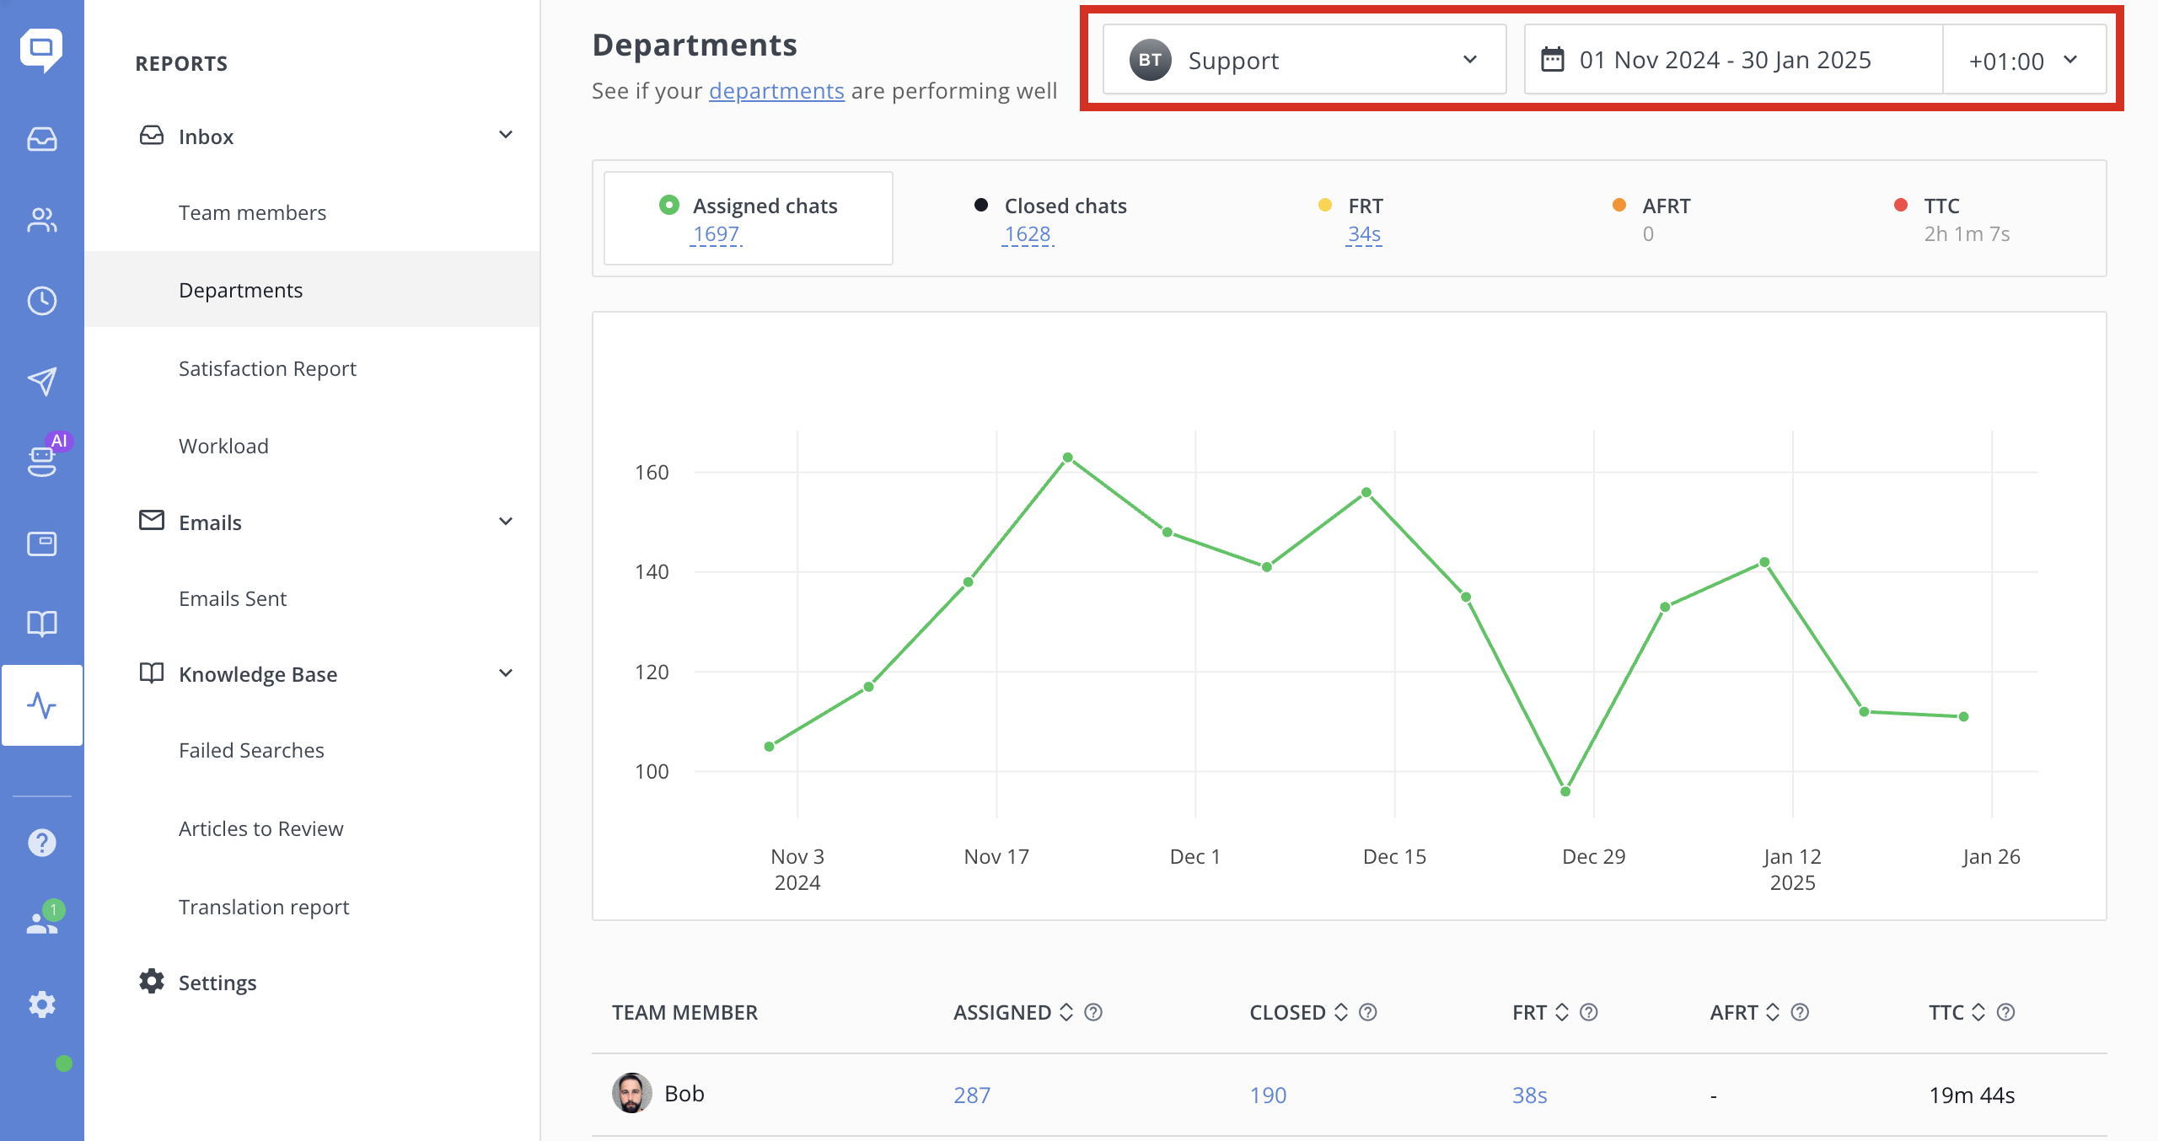Open the open-book knowledge base rail icon
The image size is (2158, 1141).
coord(42,624)
